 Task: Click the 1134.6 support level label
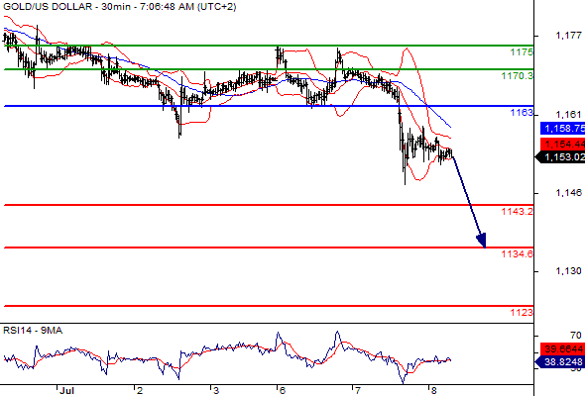click(x=518, y=254)
